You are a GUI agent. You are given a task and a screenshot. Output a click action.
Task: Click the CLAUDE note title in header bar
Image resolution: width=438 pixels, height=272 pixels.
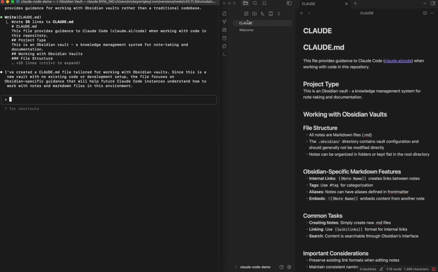(367, 13)
